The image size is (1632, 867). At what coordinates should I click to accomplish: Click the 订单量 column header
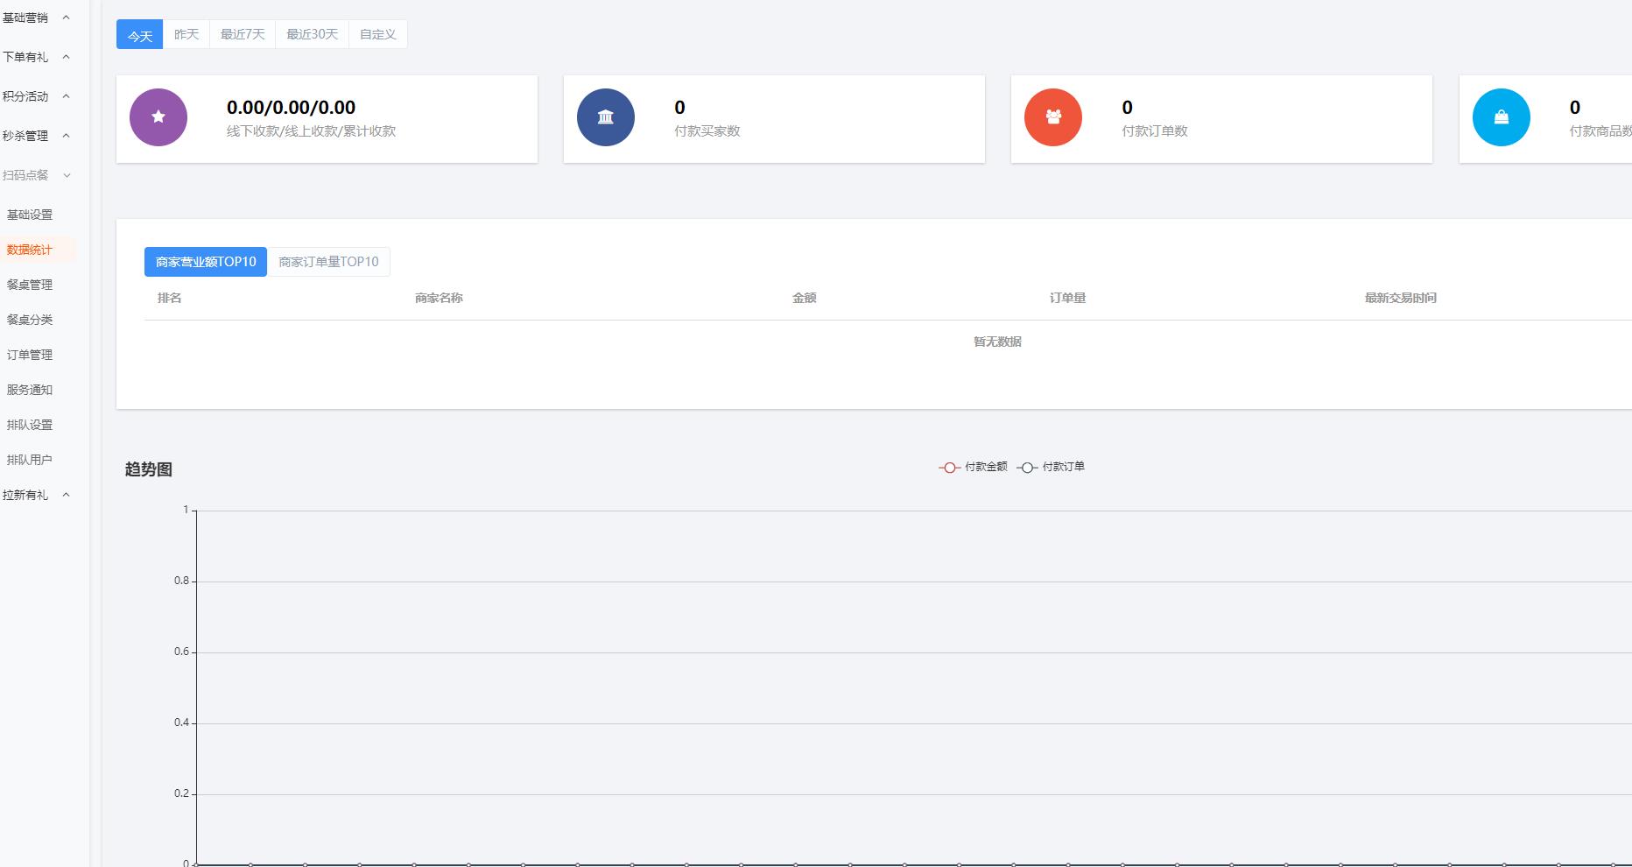point(1067,298)
